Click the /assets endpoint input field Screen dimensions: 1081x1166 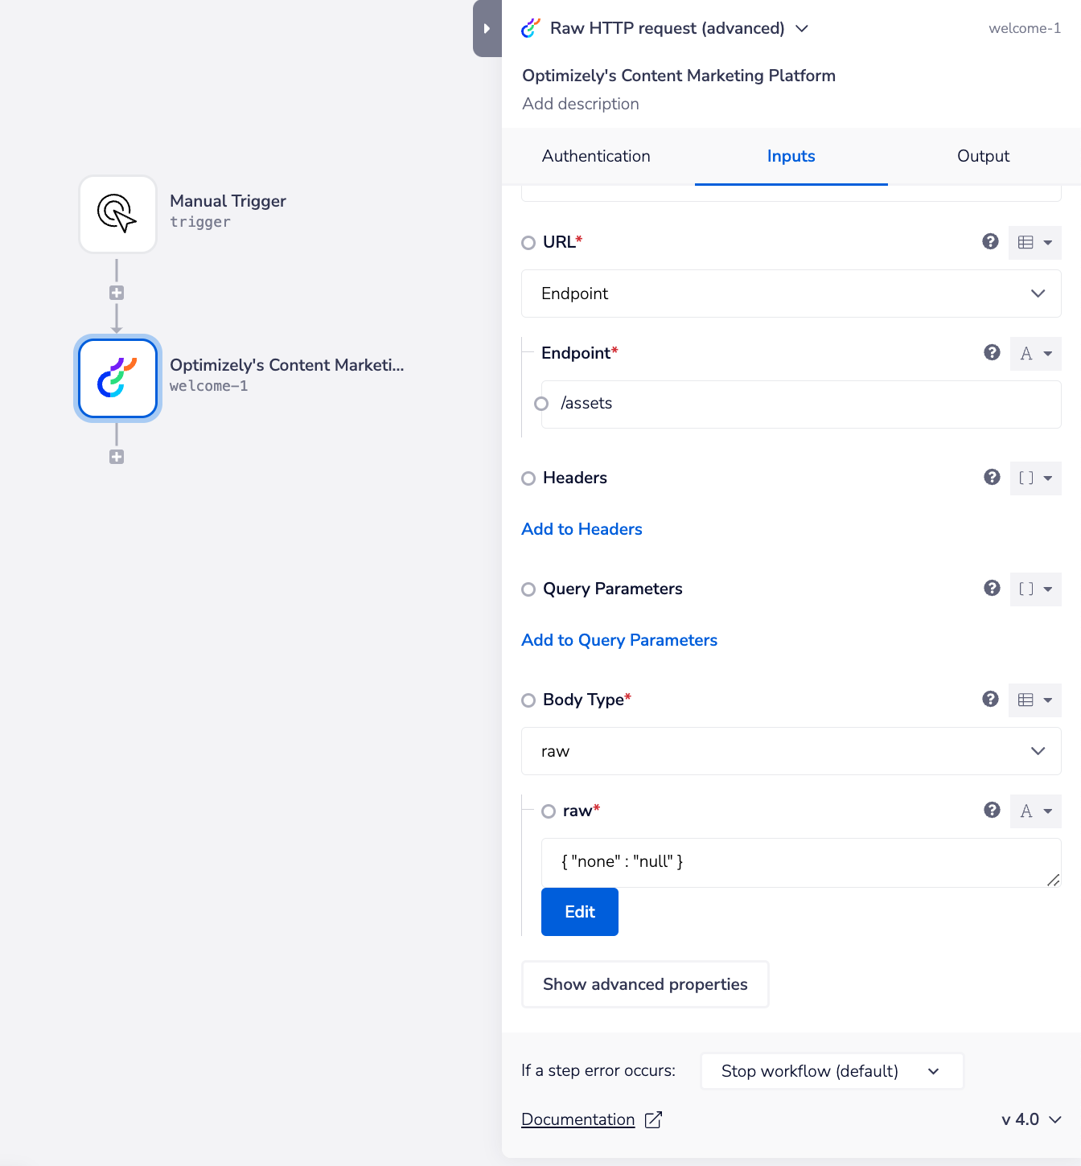804,404
